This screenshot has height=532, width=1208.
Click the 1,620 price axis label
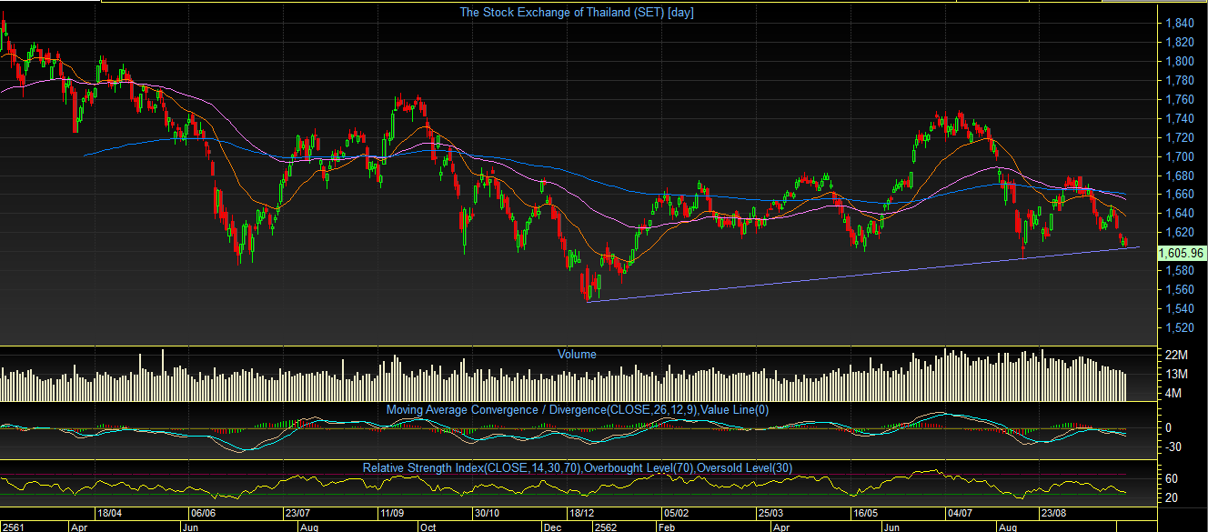pyautogui.click(x=1179, y=232)
